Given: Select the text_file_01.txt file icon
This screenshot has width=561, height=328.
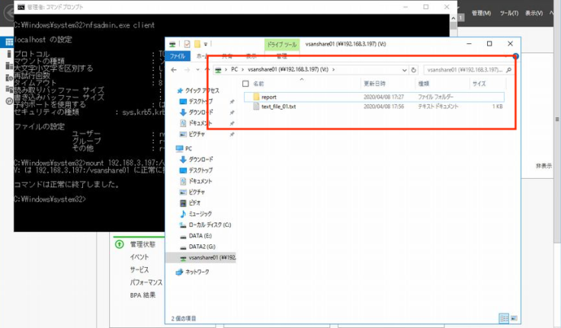Looking at the screenshot, I should 256,107.
